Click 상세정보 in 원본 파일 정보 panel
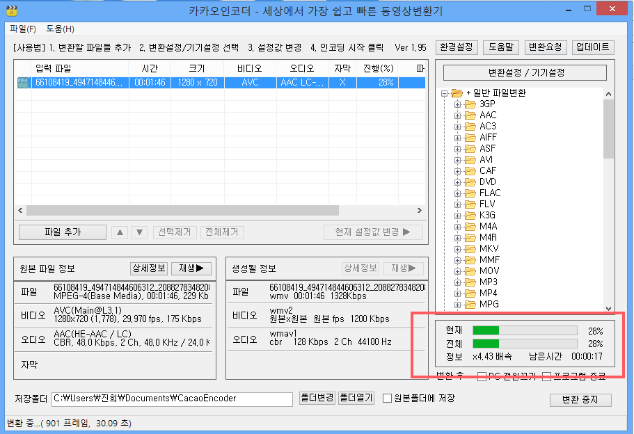This screenshot has width=634, height=434. 149,268
